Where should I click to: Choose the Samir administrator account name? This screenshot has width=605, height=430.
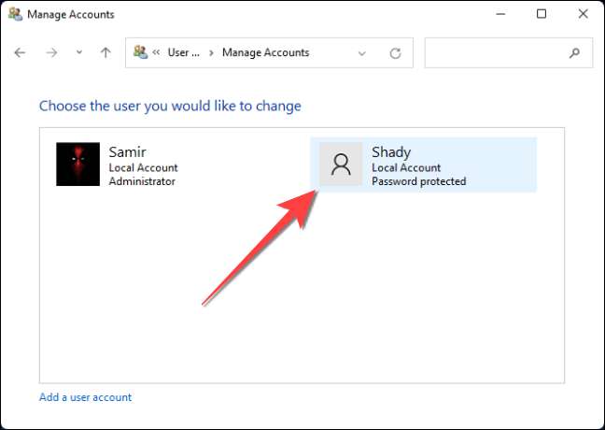pyautogui.click(x=128, y=152)
